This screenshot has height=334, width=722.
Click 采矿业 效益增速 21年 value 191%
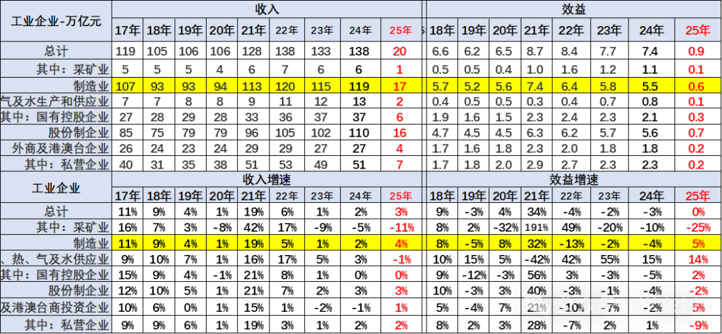click(x=536, y=228)
